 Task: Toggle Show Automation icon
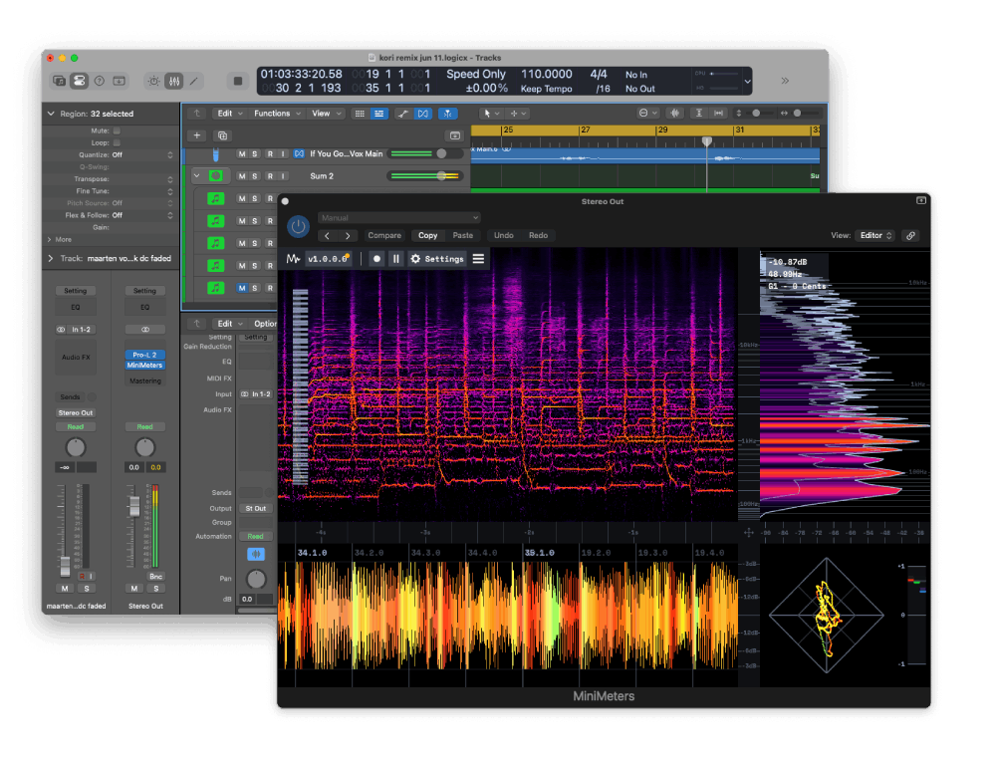pyautogui.click(x=402, y=114)
